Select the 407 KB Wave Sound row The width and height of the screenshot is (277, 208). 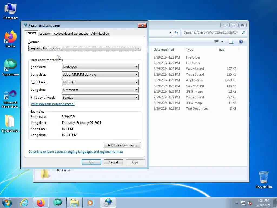tap(195, 69)
